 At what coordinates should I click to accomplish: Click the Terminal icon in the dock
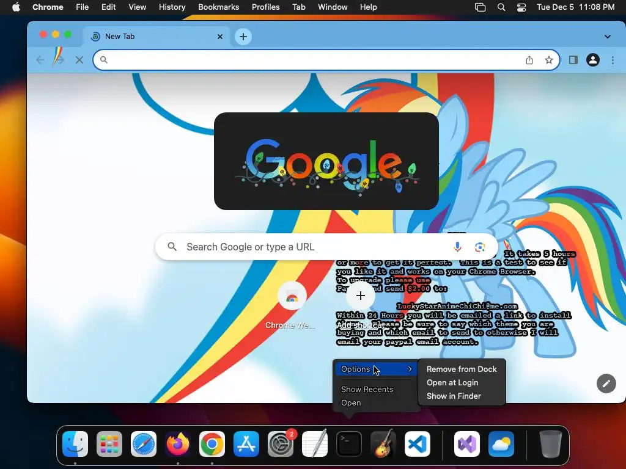(x=349, y=444)
